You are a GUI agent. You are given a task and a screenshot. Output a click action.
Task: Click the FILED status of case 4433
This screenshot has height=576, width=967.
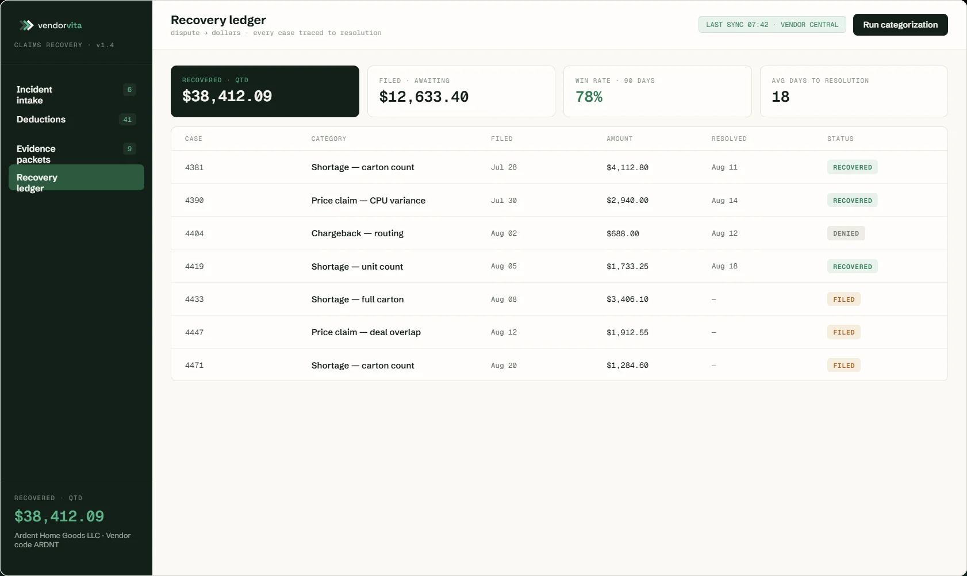click(x=844, y=299)
